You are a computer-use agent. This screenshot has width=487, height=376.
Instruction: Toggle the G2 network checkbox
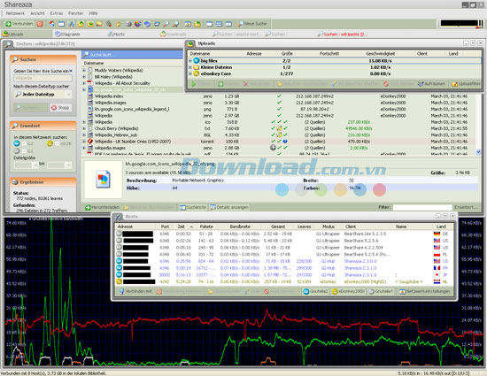click(24, 143)
